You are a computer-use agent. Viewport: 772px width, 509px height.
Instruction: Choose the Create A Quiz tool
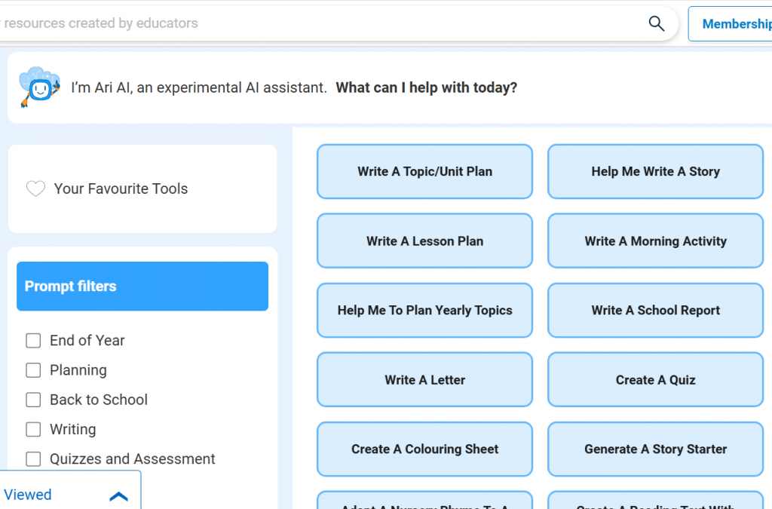point(655,380)
